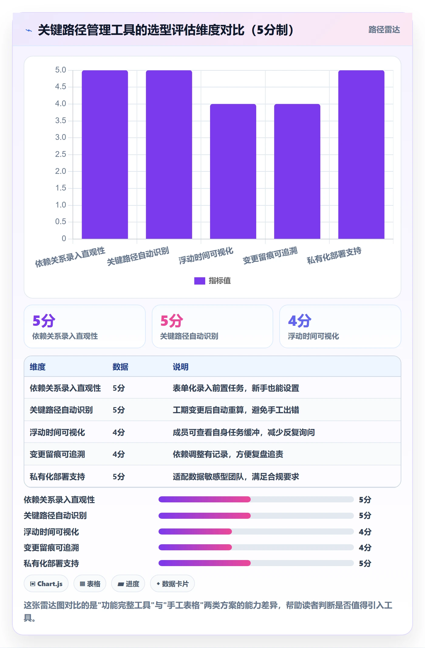Click the 5.0 y-axis label
This screenshot has height=648, width=425.
click(x=60, y=70)
